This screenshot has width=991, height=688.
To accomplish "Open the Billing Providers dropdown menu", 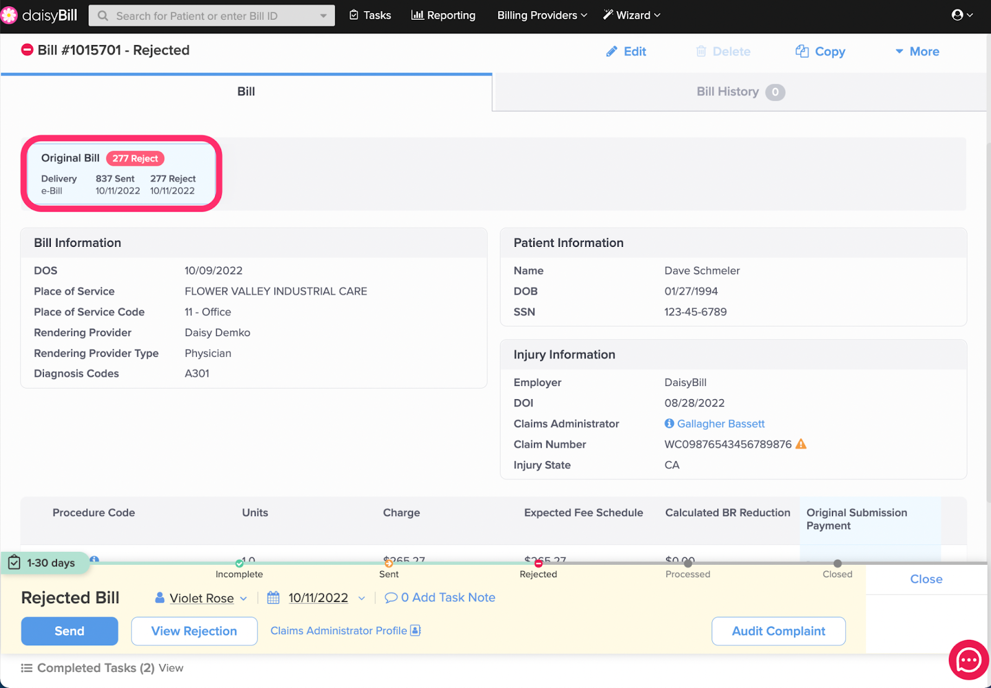I will (542, 15).
